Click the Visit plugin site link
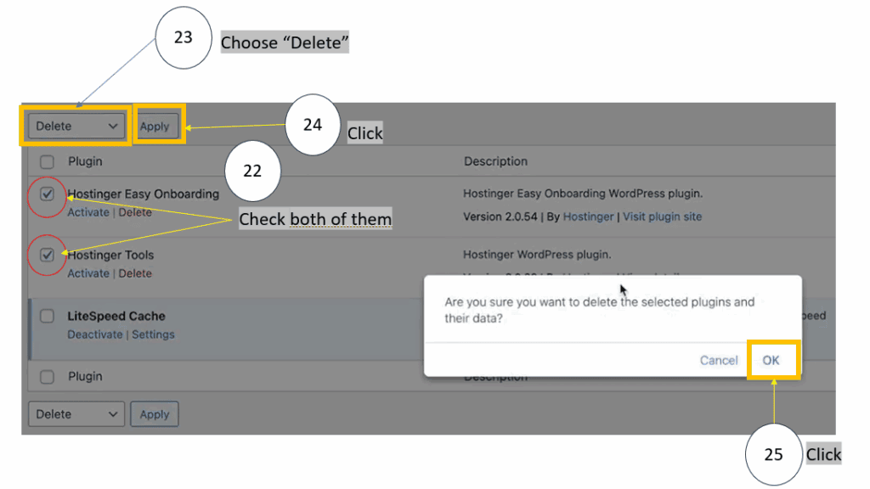Viewport: 870px width, 489px height. pyautogui.click(x=663, y=216)
